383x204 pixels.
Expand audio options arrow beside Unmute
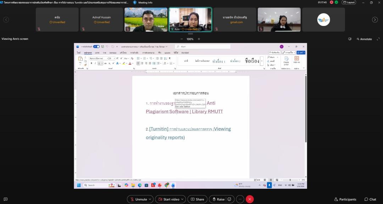click(x=150, y=199)
